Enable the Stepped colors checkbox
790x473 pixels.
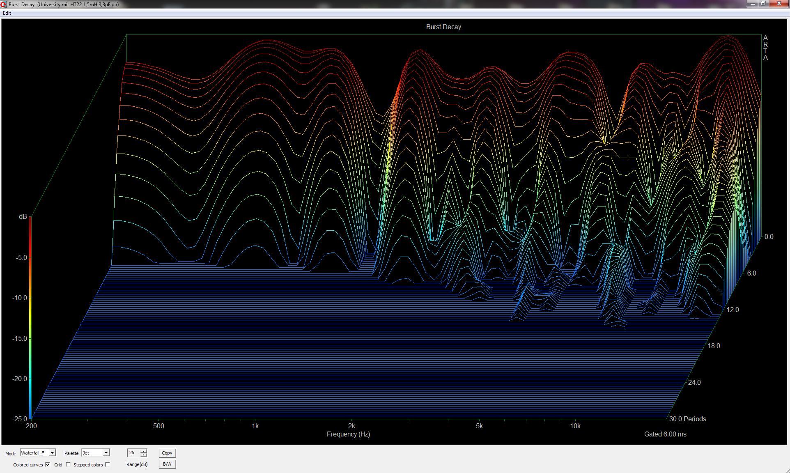pyautogui.click(x=108, y=464)
